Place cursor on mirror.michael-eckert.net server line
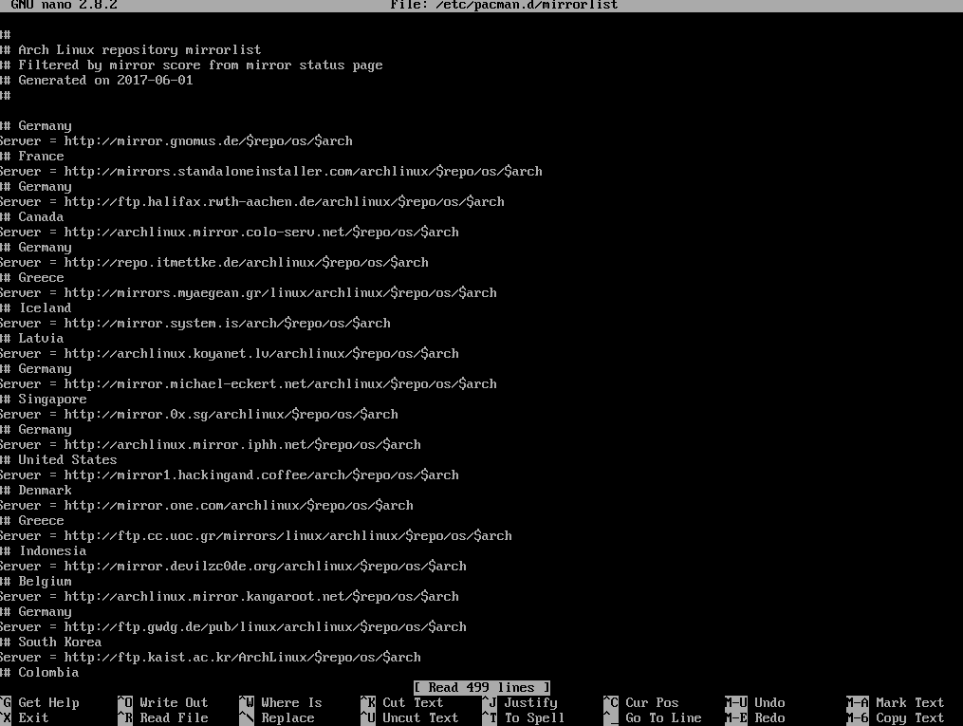The height and width of the screenshot is (726, 963). pos(249,384)
